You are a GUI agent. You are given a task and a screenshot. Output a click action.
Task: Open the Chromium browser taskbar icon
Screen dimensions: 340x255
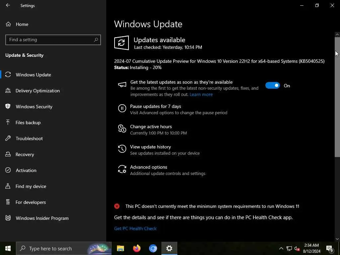point(153,248)
